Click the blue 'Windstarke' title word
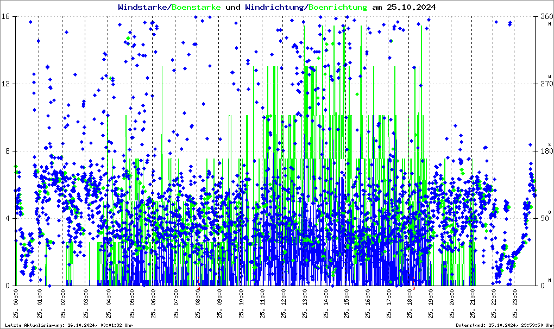This screenshot has width=554, height=329. 144,7
